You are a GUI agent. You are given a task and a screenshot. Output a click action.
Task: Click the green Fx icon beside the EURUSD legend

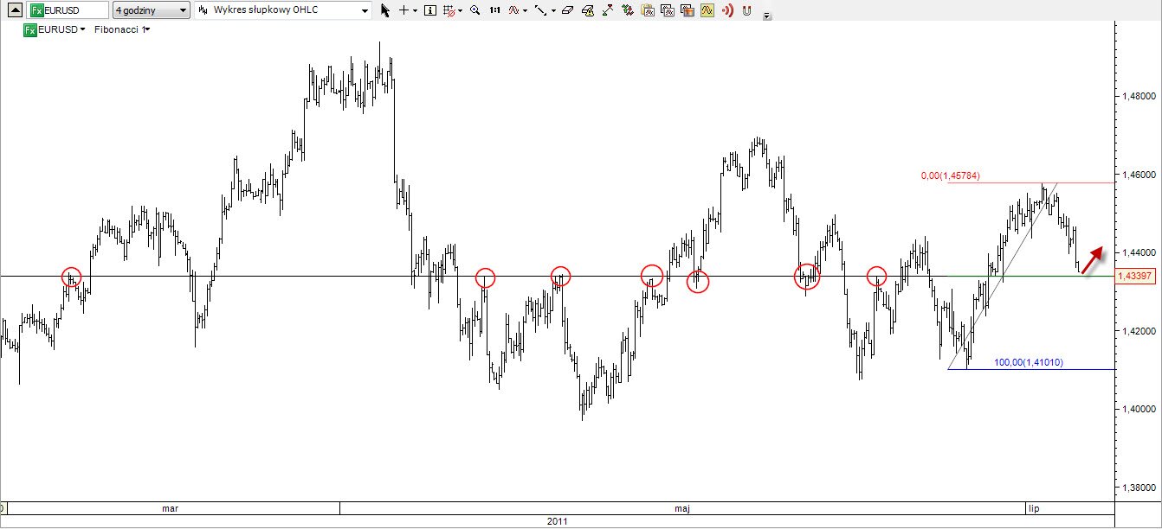(29, 29)
